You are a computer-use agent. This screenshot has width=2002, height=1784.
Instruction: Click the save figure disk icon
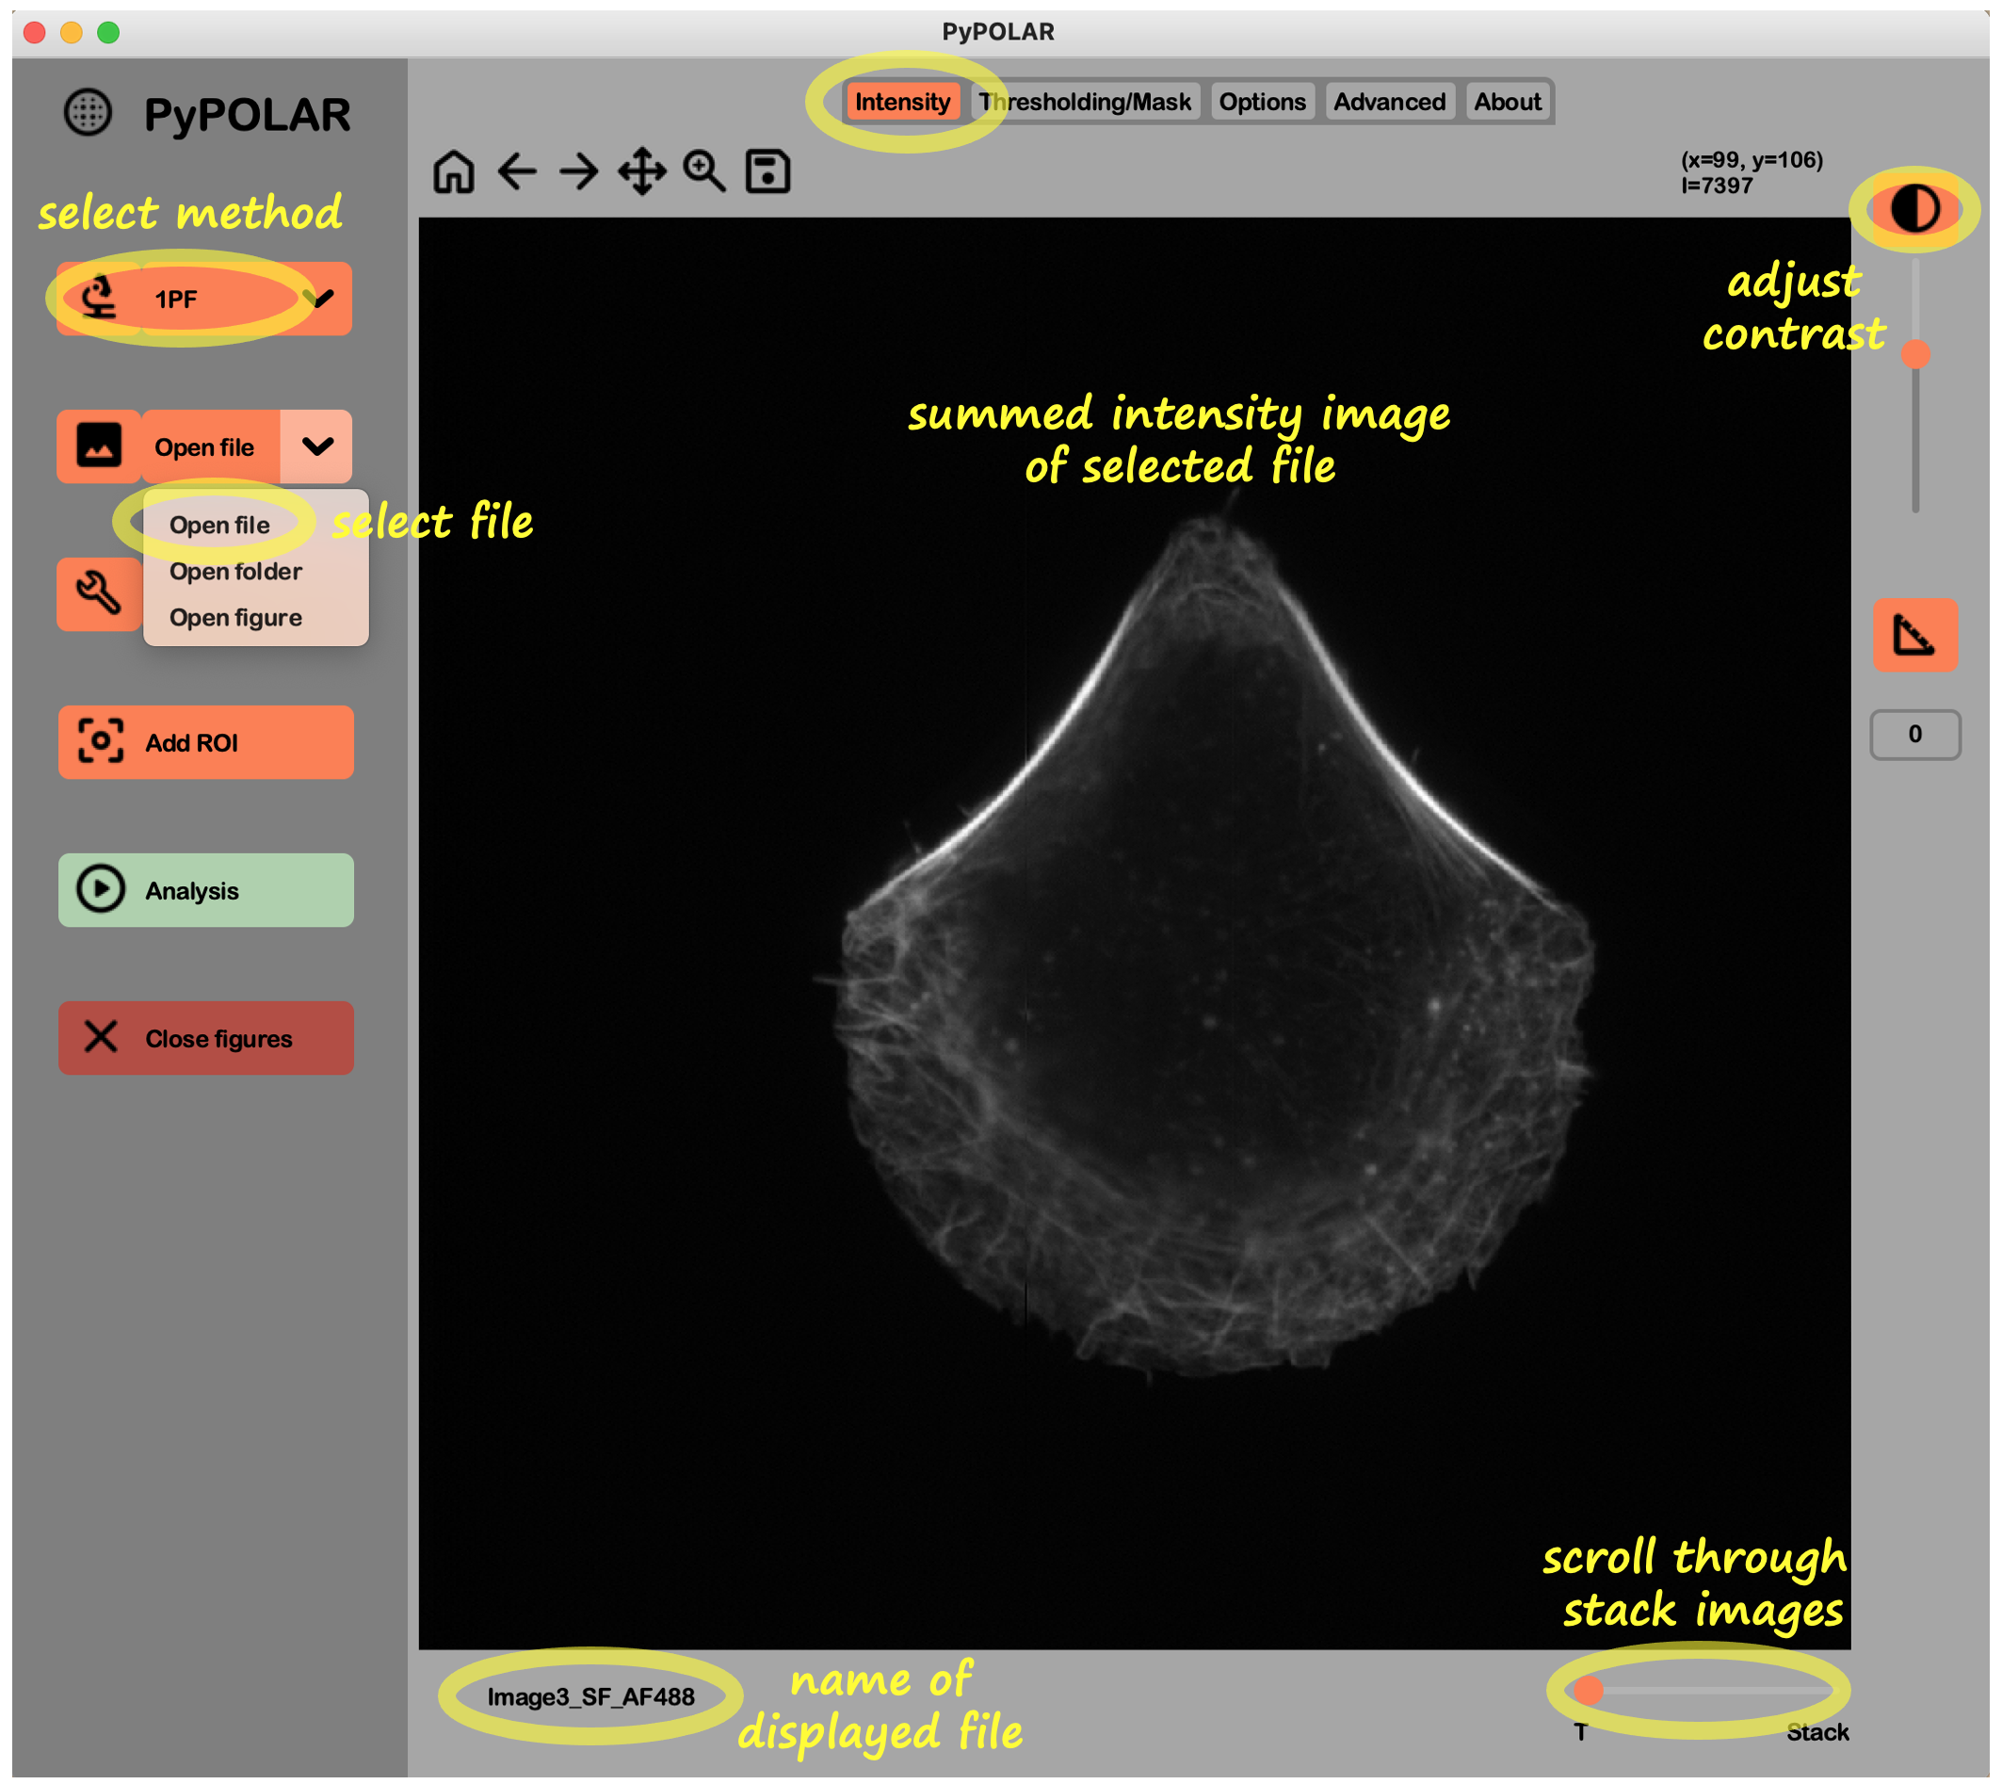767,172
